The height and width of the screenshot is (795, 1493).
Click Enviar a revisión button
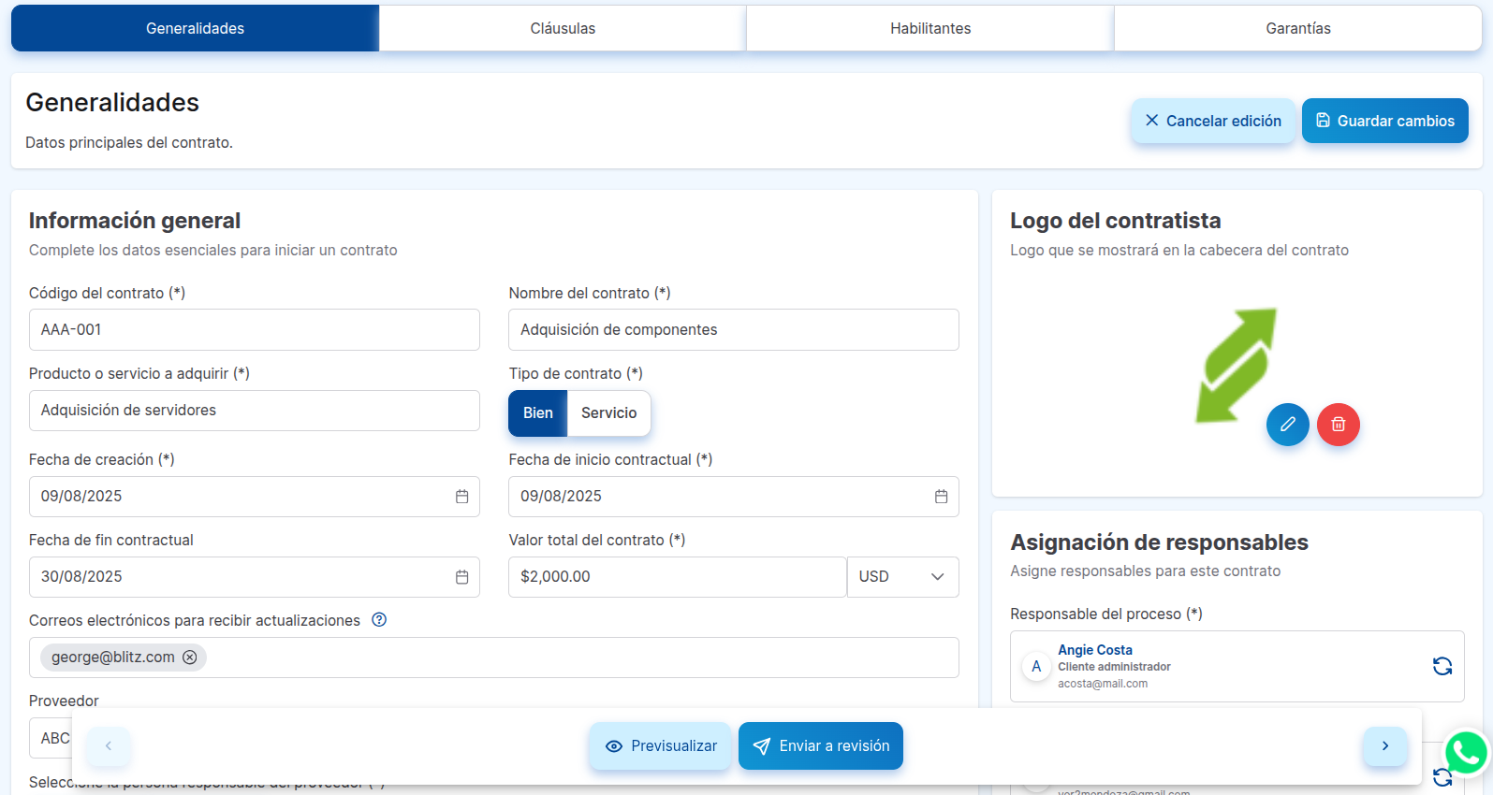pyautogui.click(x=820, y=746)
